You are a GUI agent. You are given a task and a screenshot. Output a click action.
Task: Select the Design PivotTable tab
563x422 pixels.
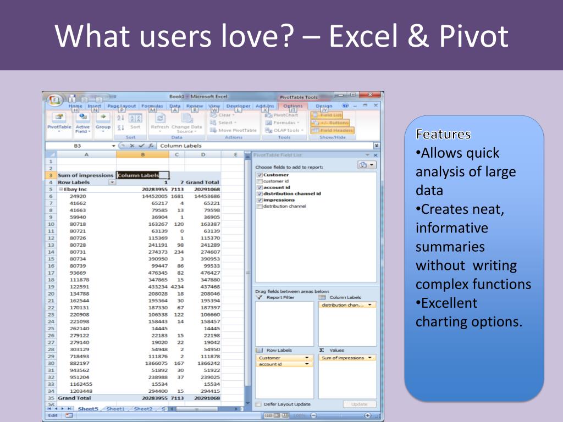324,106
